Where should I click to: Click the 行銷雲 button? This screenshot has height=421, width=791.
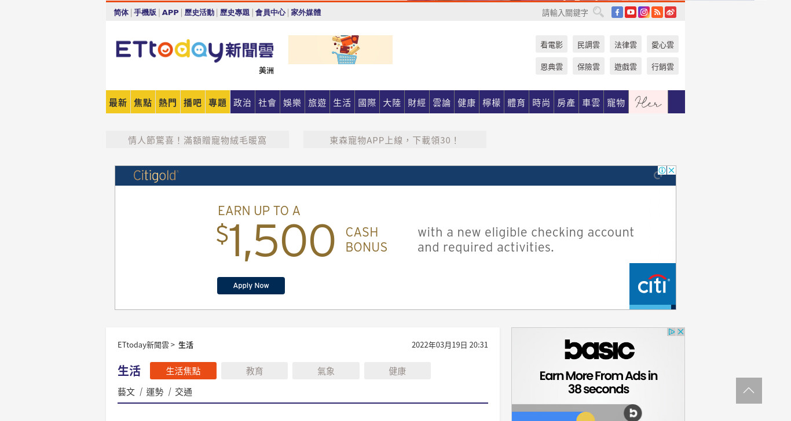[662, 66]
